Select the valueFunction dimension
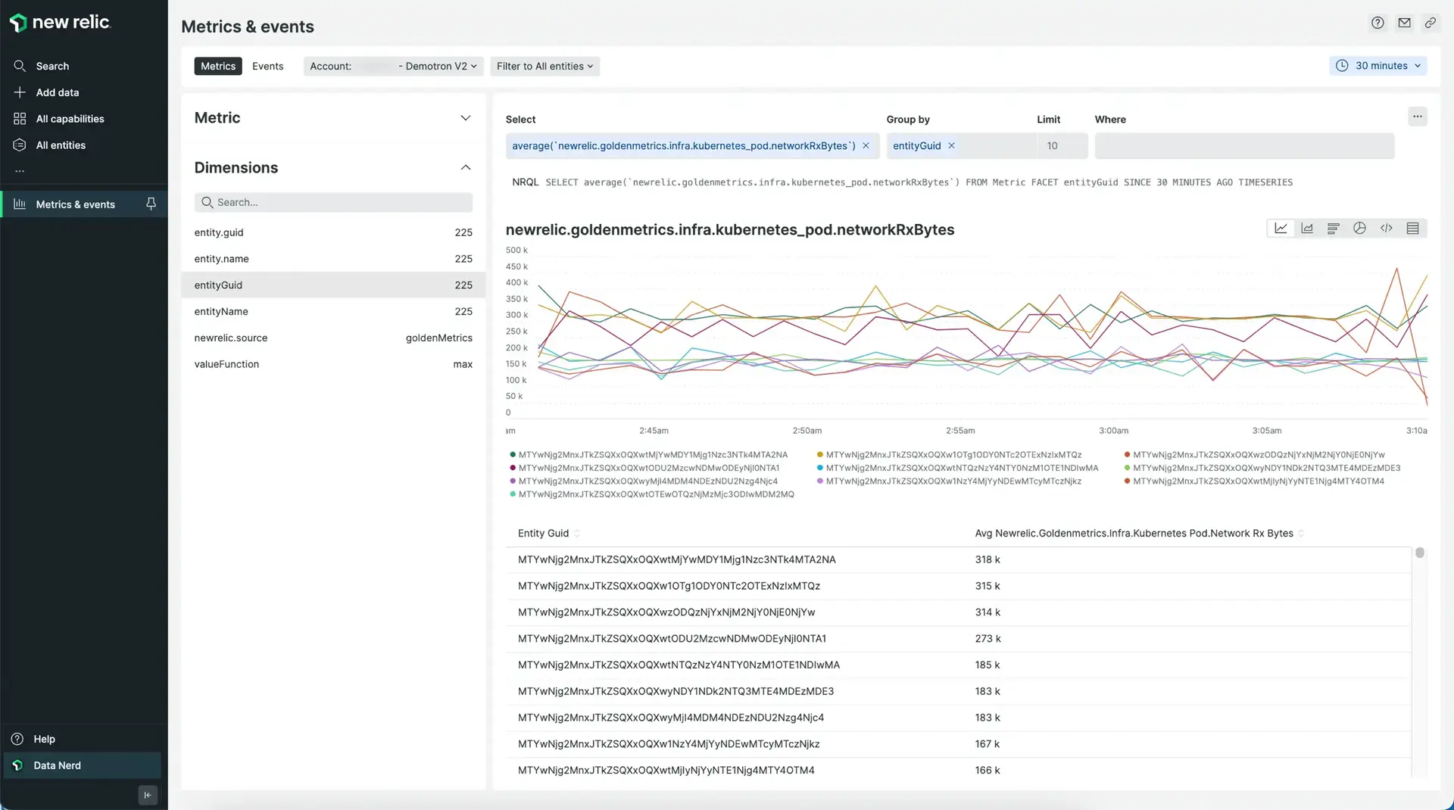The width and height of the screenshot is (1454, 810). (x=333, y=364)
